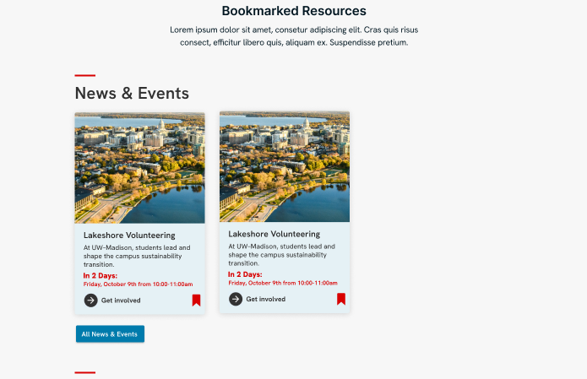Follow the Get involved link on the left card
This screenshot has height=379, width=587.
(x=121, y=300)
